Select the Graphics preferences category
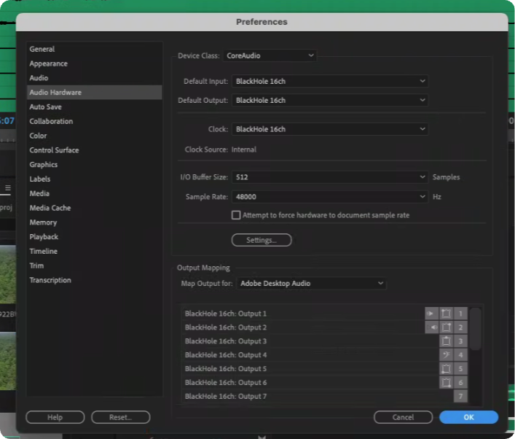This screenshot has height=439, width=515. [x=94, y=165]
